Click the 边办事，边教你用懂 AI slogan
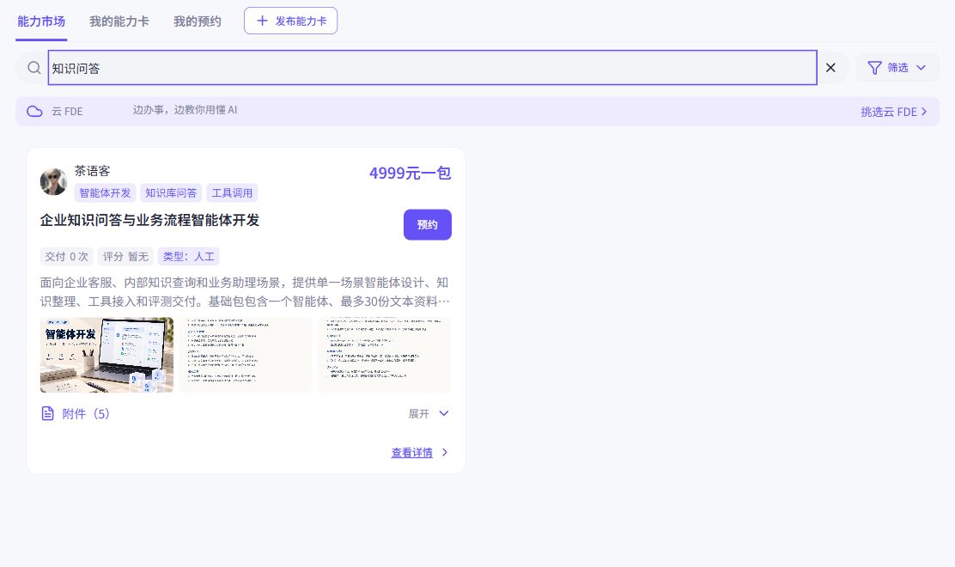Viewport: 955px width, 567px height. tap(186, 110)
